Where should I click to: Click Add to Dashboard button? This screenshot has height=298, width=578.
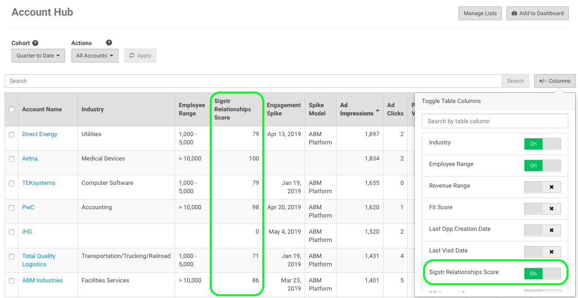click(537, 13)
